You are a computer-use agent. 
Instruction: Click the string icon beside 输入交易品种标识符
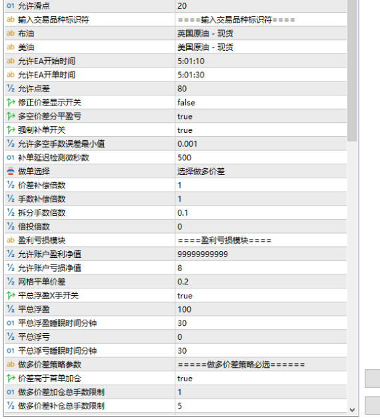[x=11, y=19]
